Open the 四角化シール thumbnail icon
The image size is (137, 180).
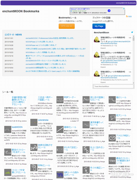pyautogui.click(x=34, y=168)
